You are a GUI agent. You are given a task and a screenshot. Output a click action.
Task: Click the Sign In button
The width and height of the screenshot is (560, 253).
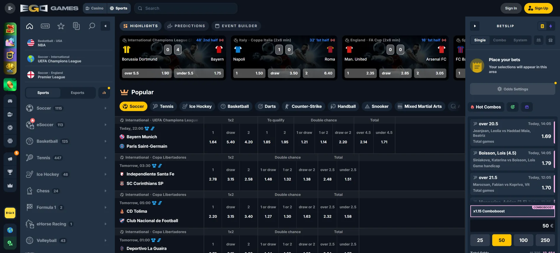pyautogui.click(x=511, y=8)
